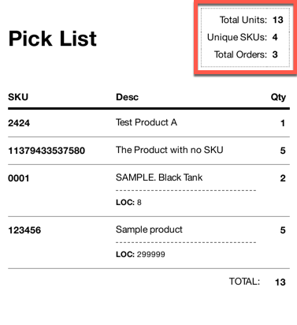
Task: Click the Unique SKUs label
Action: (237, 37)
